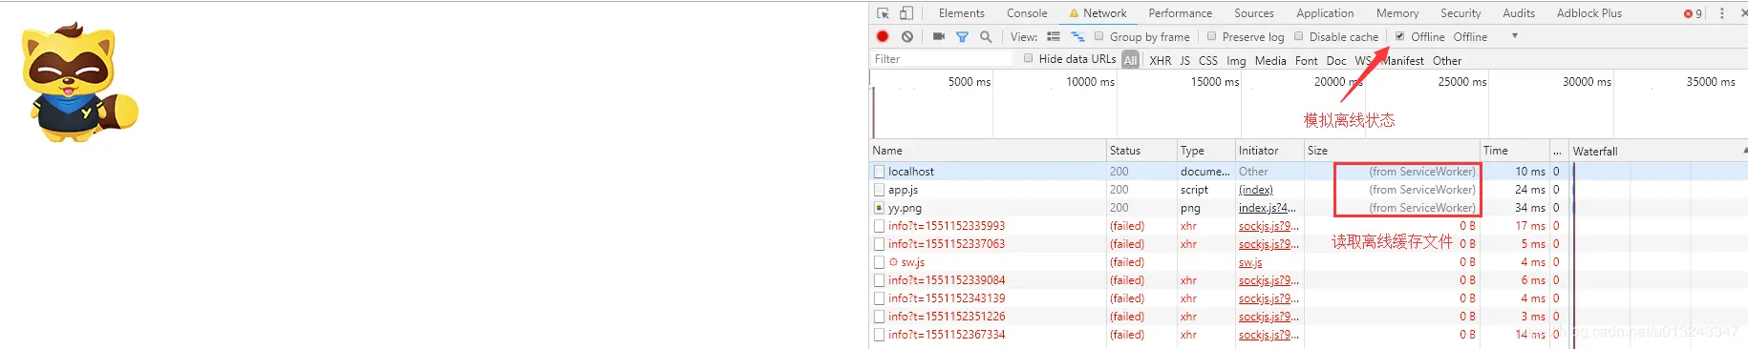Open the Console tab
This screenshot has width=1748, height=349.
pyautogui.click(x=1027, y=13)
